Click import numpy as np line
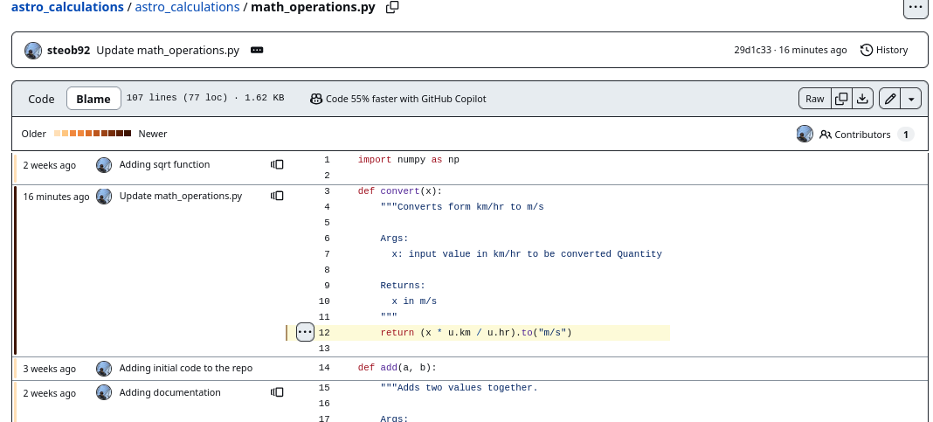Viewport: 933px width, 422px height. [408, 160]
